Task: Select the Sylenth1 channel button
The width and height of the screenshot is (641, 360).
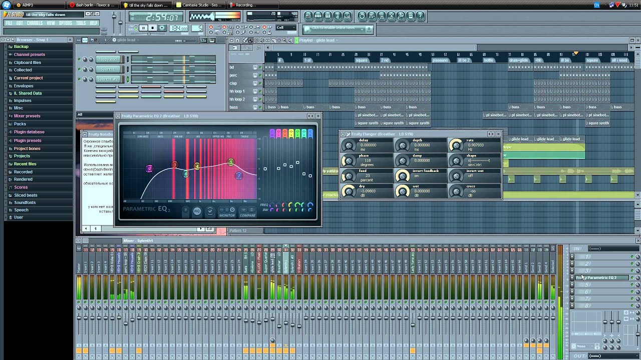Action: [108, 69]
